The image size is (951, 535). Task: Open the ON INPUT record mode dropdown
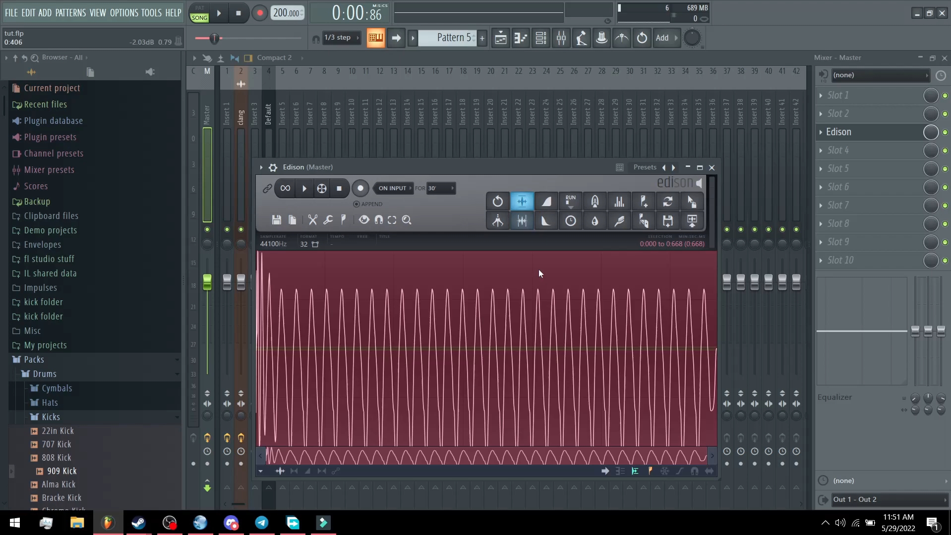tap(395, 188)
